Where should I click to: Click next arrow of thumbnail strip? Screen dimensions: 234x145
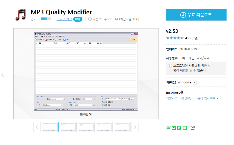tap(135, 127)
